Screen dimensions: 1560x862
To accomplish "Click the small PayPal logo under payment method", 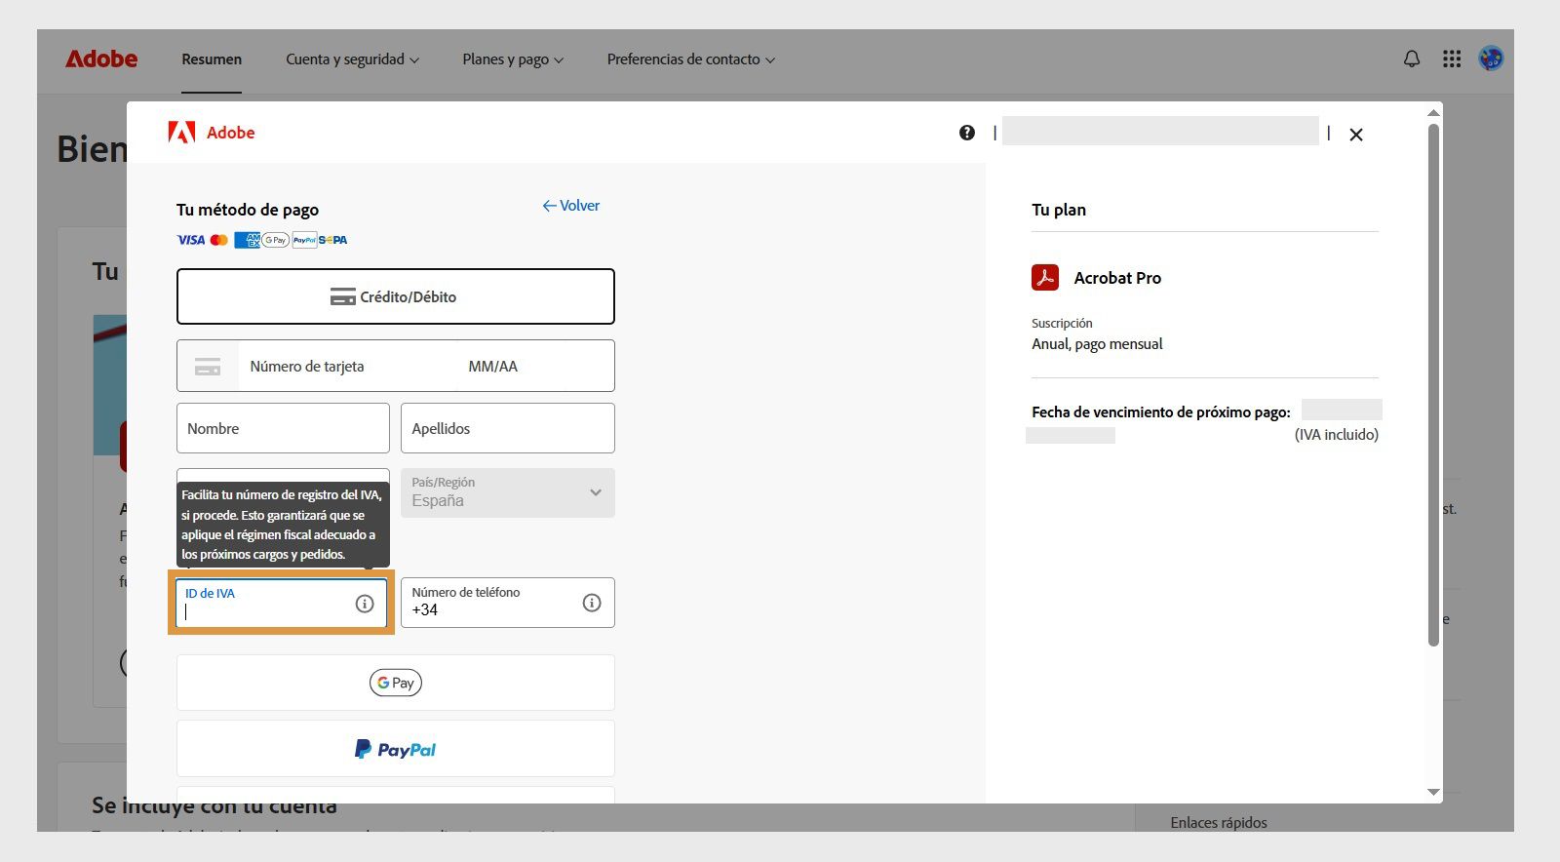I will 304,240.
